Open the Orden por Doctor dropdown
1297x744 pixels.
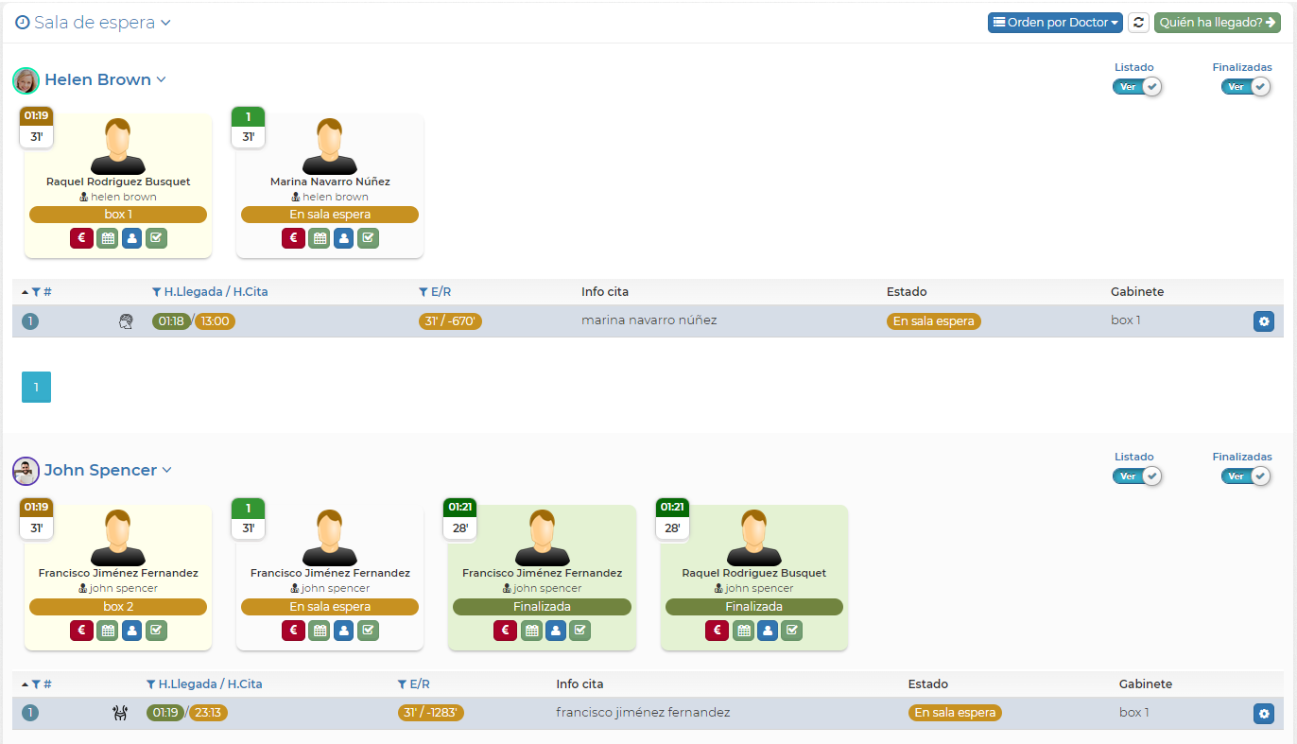(1055, 23)
